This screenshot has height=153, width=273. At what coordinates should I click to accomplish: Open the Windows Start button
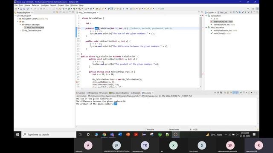click(17, 134)
